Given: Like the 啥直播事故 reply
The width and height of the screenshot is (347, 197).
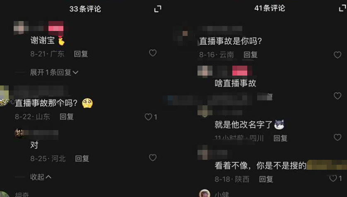Looking at the screenshot, I should coord(337,96).
